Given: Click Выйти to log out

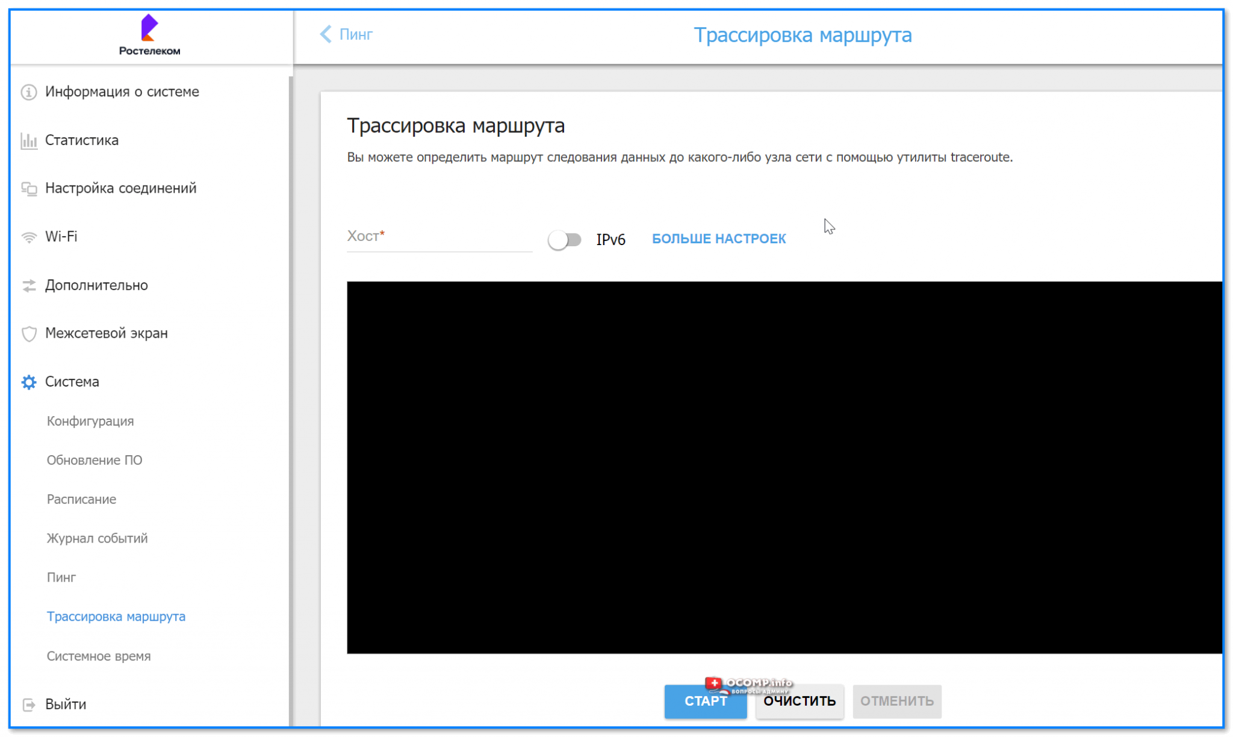Looking at the screenshot, I should tap(66, 704).
